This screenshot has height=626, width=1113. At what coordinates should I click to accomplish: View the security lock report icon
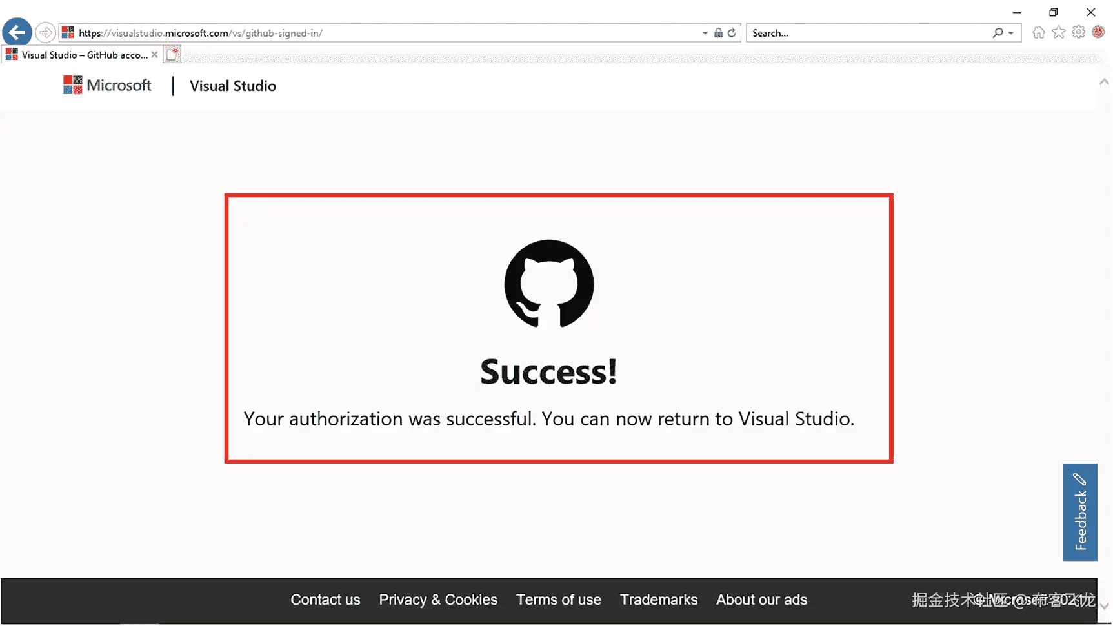718,33
